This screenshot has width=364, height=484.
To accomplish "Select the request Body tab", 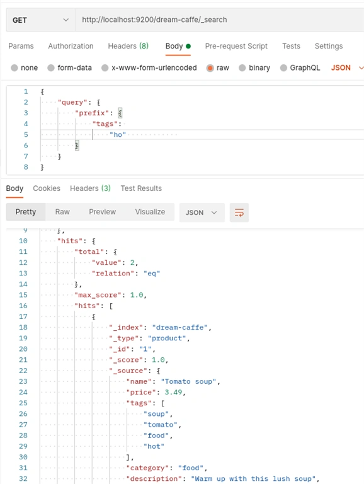I will tap(178, 46).
